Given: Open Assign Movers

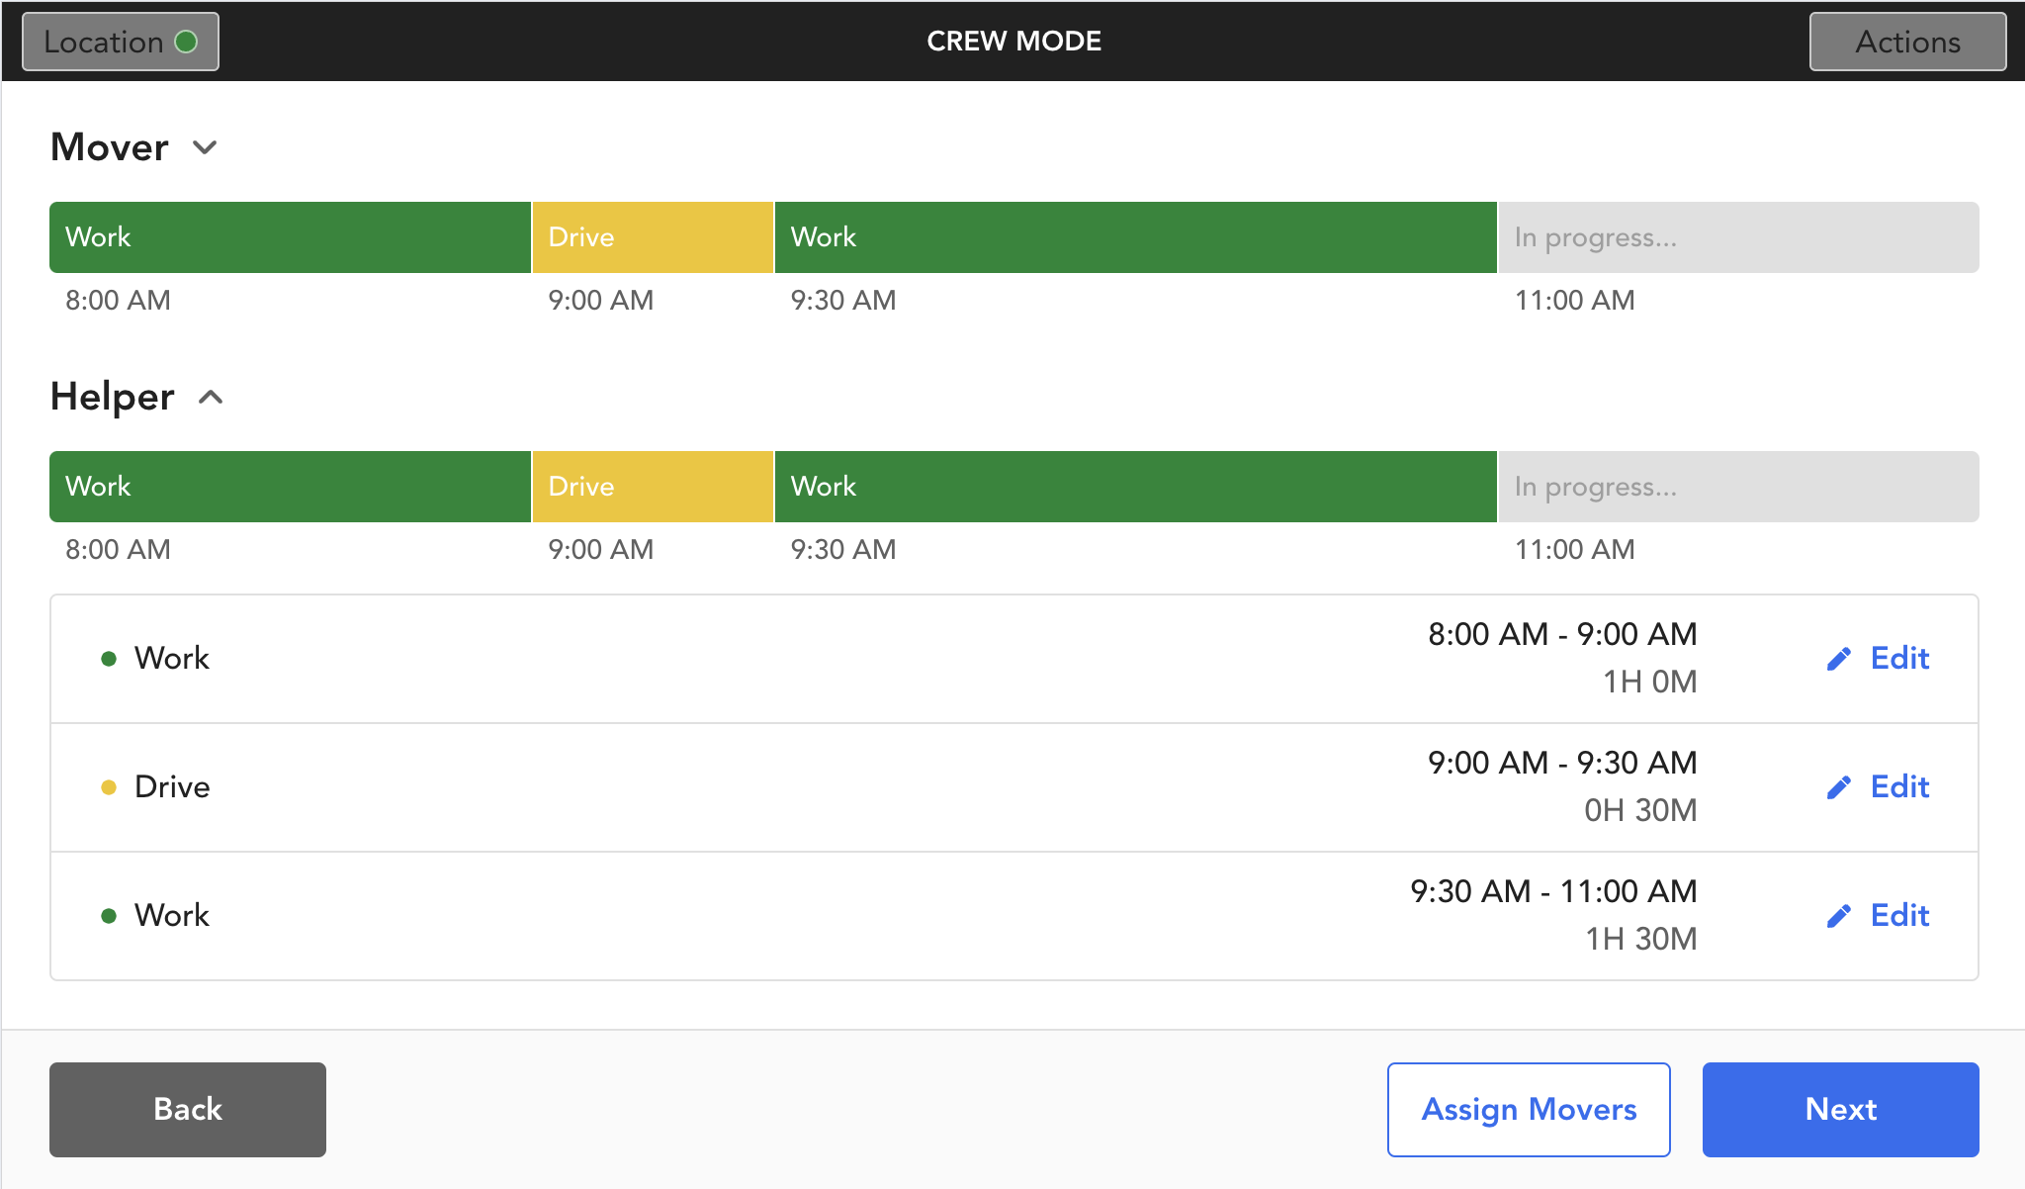Looking at the screenshot, I should coord(1529,1110).
